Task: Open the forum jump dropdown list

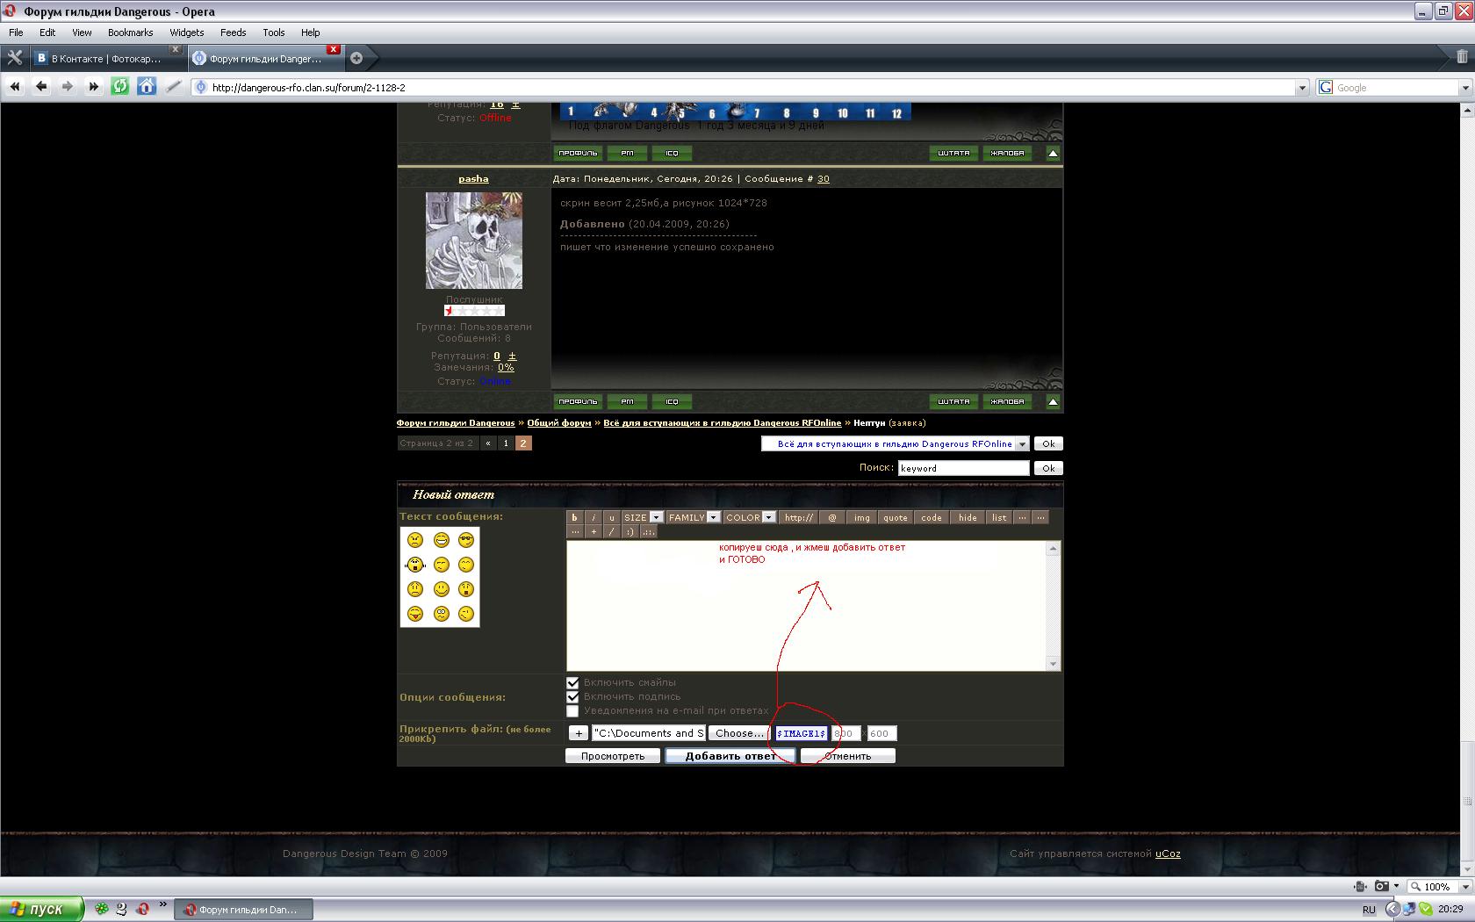Action: click(x=894, y=444)
